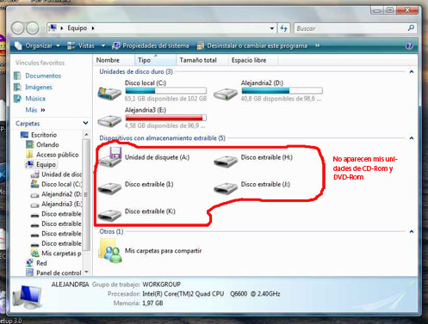Show more favorite links via Más
Image resolution: width=428 pixels, height=324 pixels.
pyautogui.click(x=35, y=110)
